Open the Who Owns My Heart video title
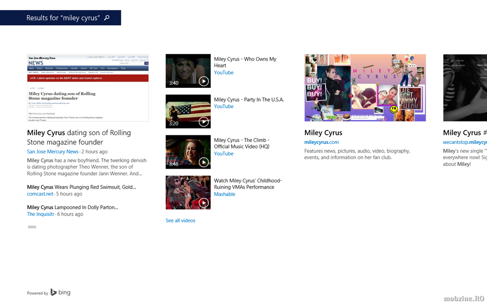This screenshot has width=487, height=304. click(x=245, y=62)
